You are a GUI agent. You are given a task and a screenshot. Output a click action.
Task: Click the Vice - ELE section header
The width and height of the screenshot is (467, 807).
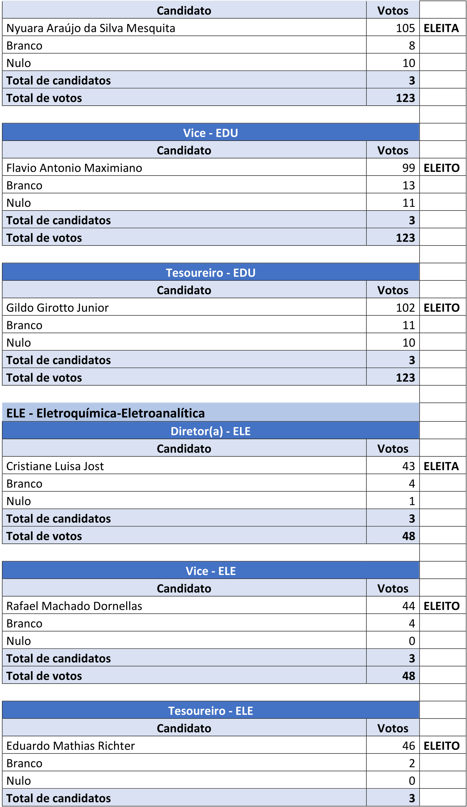(211, 571)
